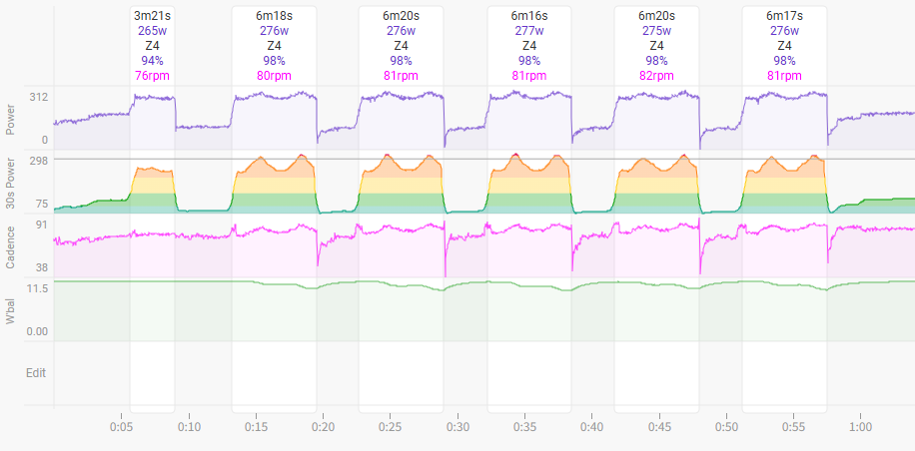The width and height of the screenshot is (915, 451).
Task: Click the 0:25 time axis tick
Action: [391, 427]
